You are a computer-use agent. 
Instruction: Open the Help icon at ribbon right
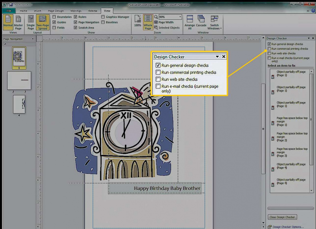(x=313, y=11)
